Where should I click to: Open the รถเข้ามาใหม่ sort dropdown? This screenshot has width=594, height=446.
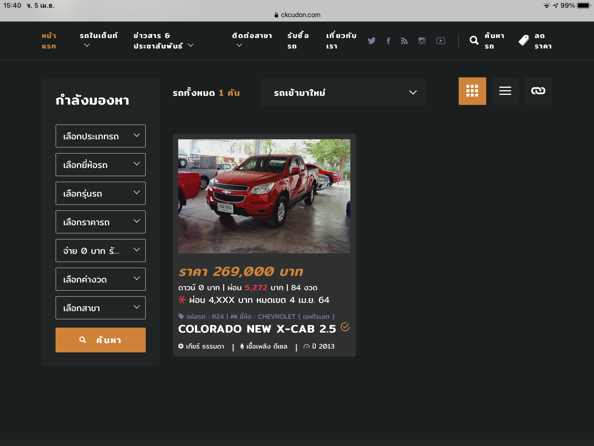point(343,93)
